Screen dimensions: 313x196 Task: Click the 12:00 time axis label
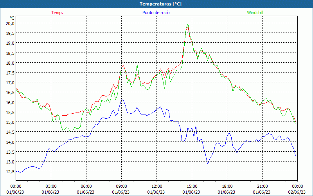(x=157, y=187)
